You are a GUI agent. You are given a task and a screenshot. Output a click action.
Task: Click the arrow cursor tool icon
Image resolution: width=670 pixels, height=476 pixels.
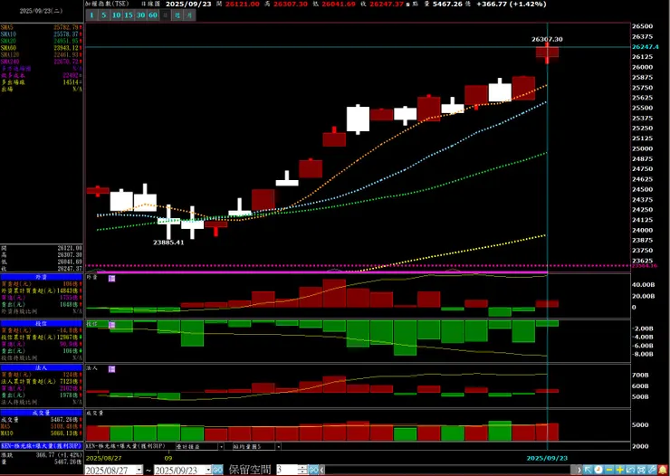tap(588, 470)
